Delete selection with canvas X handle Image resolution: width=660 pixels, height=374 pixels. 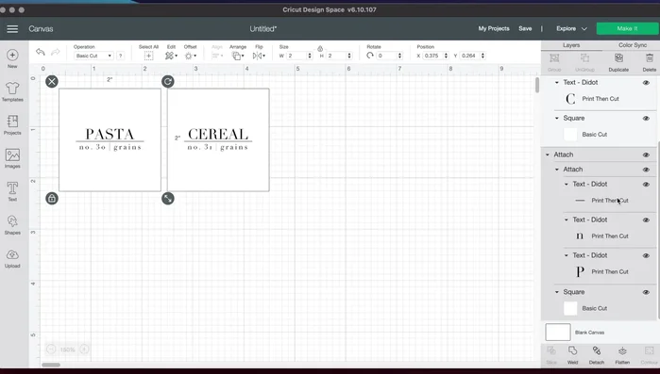[52, 81]
